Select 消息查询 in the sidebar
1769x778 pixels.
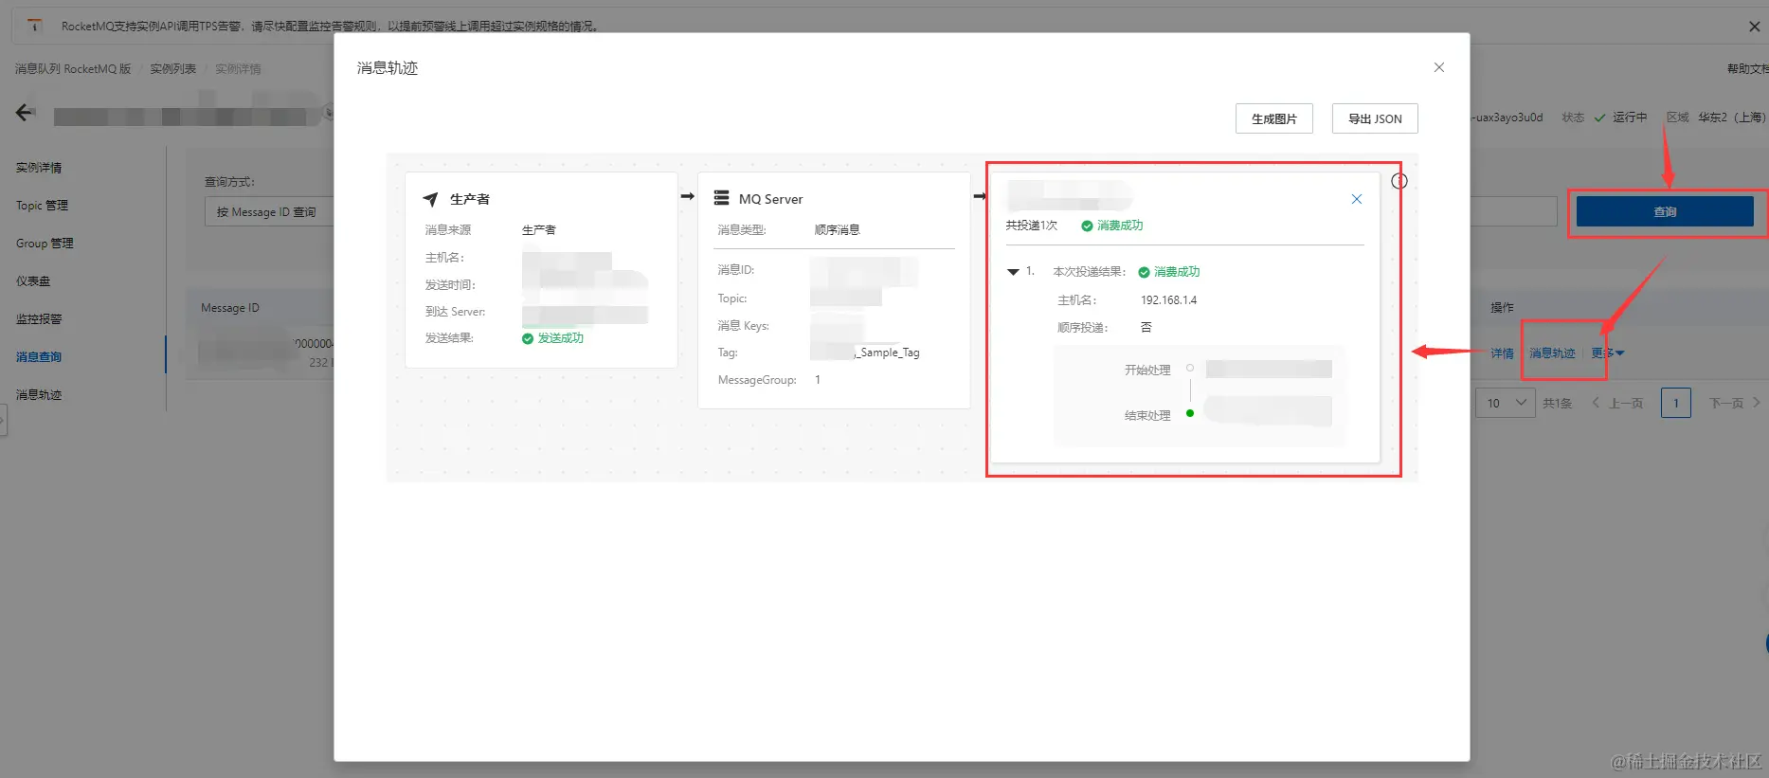click(39, 357)
